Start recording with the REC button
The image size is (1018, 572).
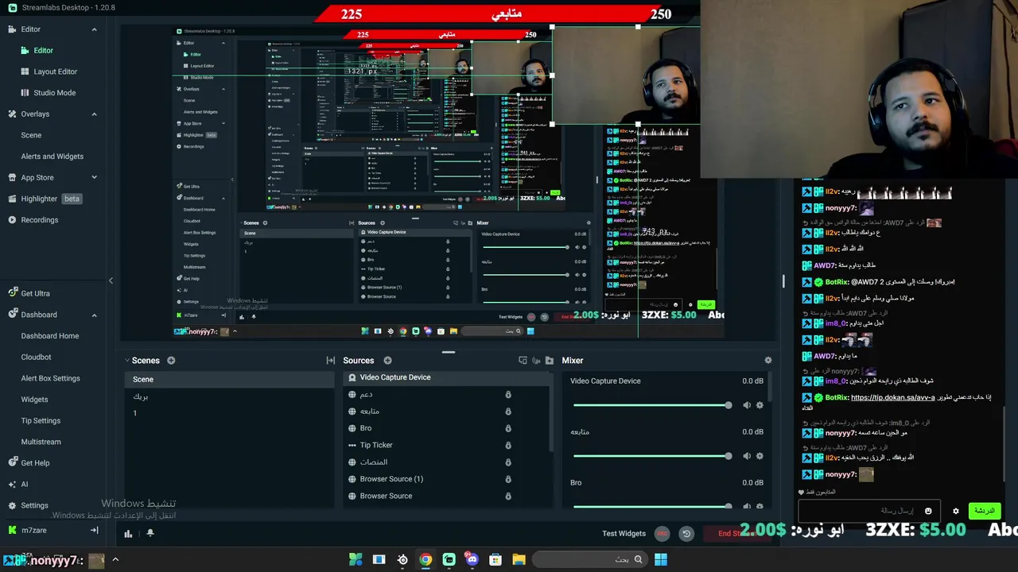point(662,534)
